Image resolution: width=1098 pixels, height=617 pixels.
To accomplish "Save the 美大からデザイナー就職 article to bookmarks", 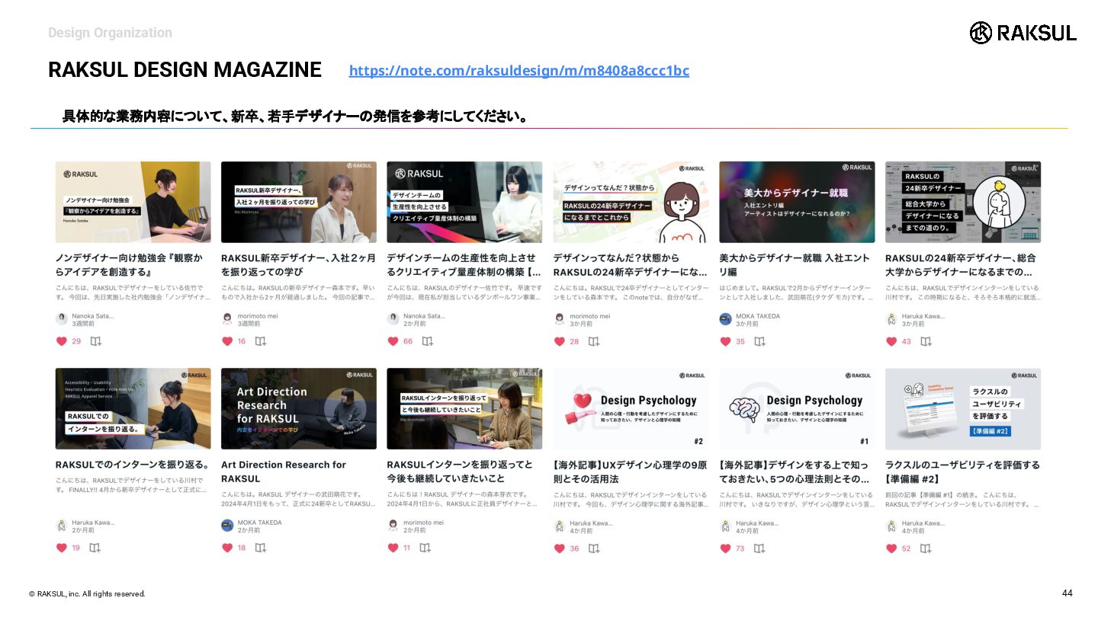I will (x=759, y=341).
